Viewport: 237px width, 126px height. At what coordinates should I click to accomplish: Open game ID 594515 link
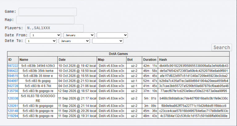point(13,76)
